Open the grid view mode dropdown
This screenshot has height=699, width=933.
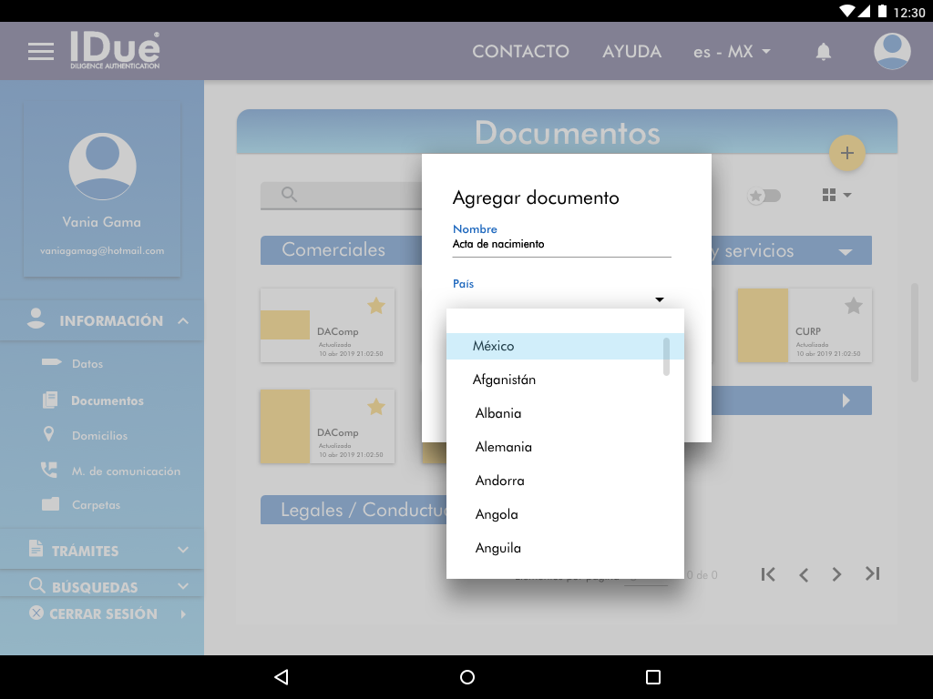[x=836, y=196]
